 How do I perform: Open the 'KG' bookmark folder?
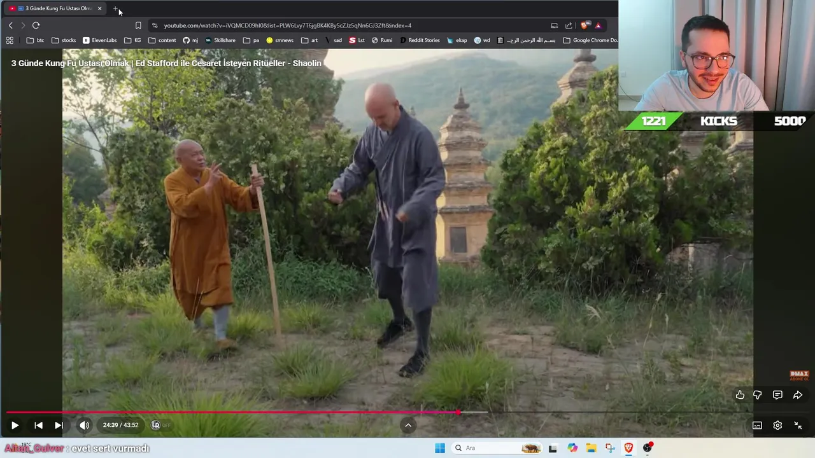click(132, 40)
